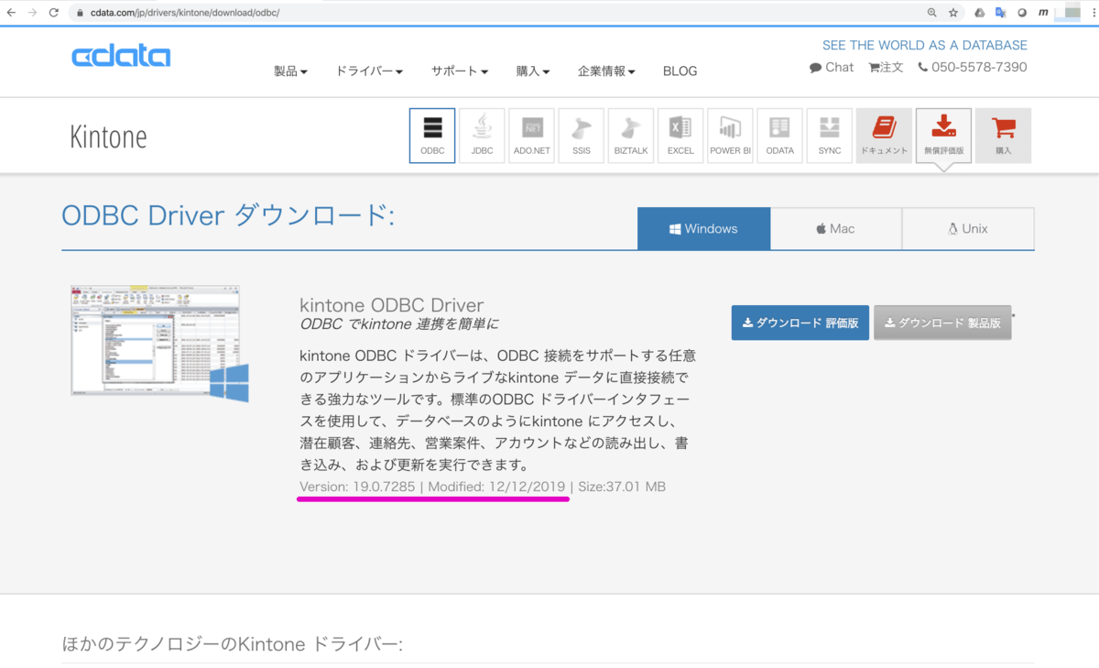The width and height of the screenshot is (1099, 668).
Task: Click the ダウンロード 評価版 button
Action: 800,323
